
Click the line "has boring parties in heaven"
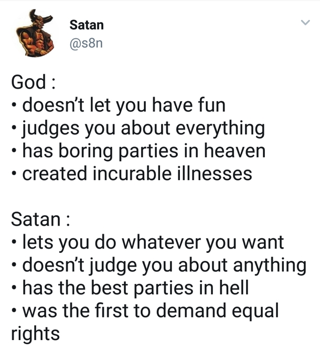[x=144, y=151]
